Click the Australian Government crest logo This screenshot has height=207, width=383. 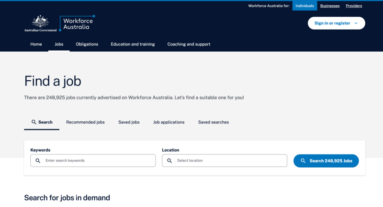[40, 23]
